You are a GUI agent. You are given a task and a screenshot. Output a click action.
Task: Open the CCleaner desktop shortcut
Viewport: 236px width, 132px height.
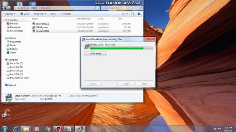click(x=7, y=114)
